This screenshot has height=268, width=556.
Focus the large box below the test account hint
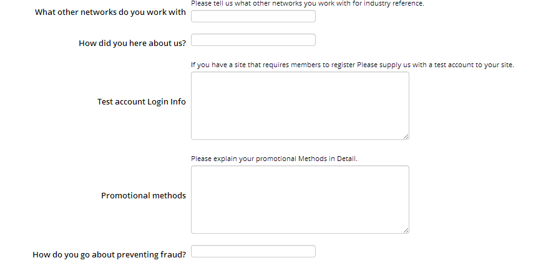tap(300, 105)
